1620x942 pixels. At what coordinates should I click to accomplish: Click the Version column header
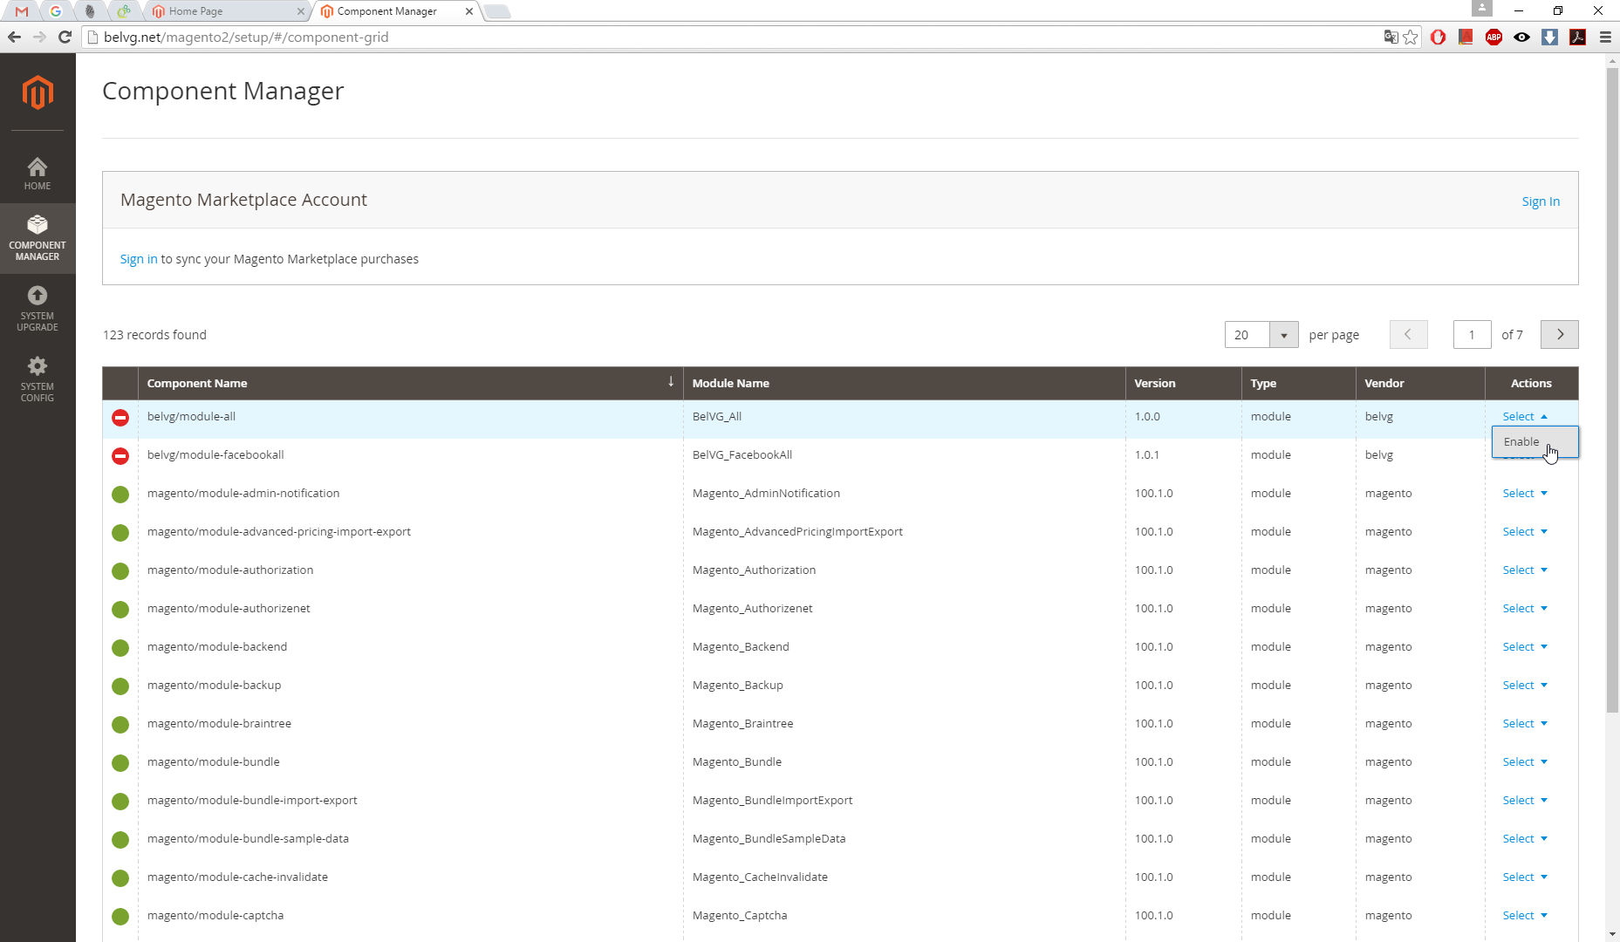(x=1183, y=383)
